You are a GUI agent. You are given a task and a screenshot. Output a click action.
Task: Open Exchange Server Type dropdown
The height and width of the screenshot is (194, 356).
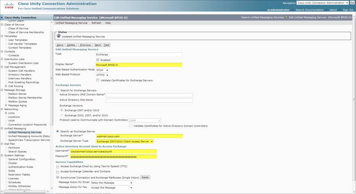tap(125, 142)
